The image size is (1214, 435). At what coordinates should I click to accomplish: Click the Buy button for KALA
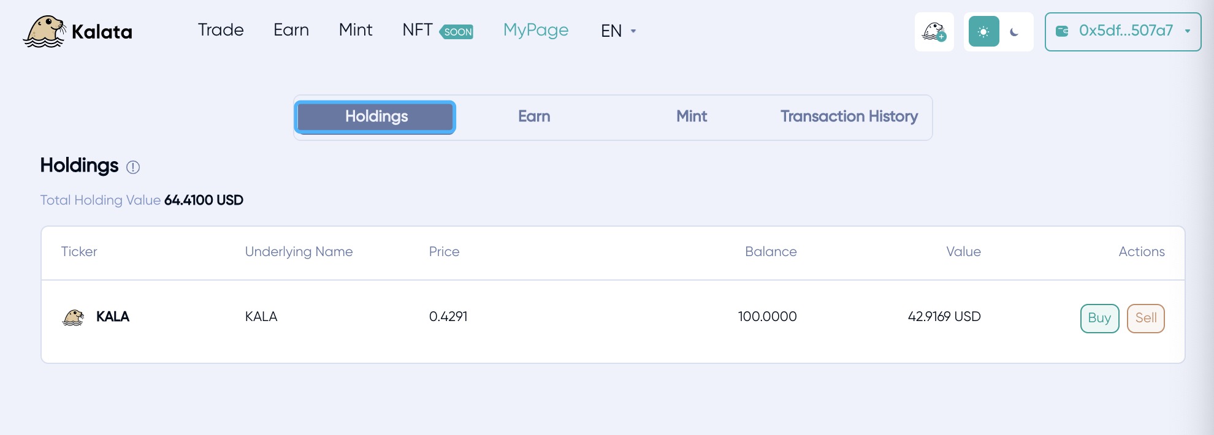coord(1099,318)
